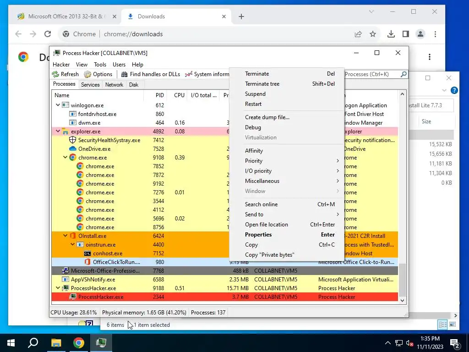Image resolution: width=469 pixels, height=352 pixels.
Task: Open Downloads page three-dot more actions
Action: (430, 57)
